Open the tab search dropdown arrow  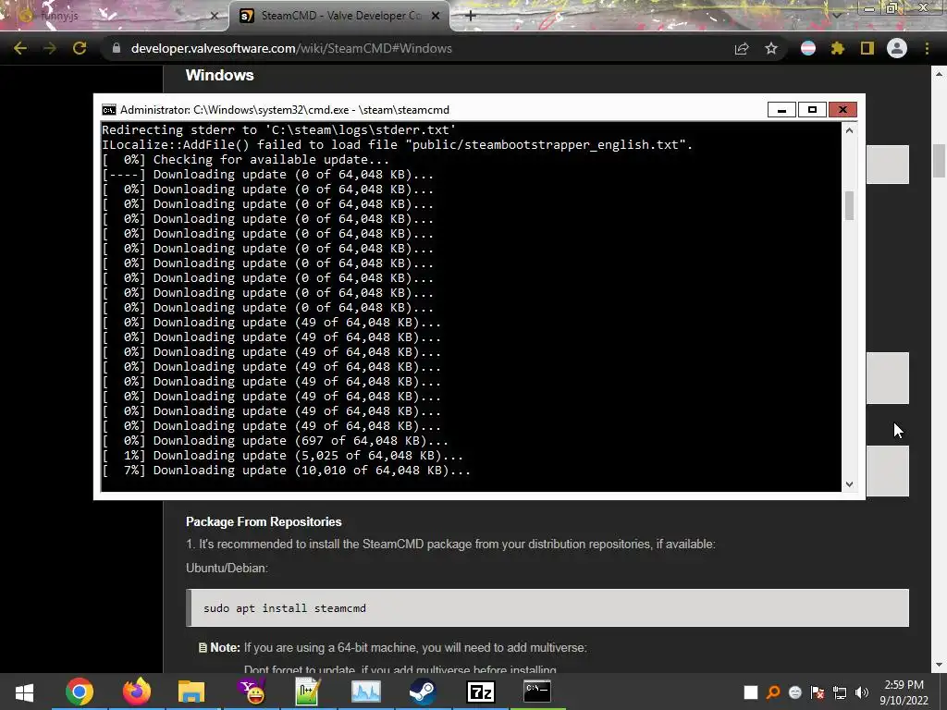click(836, 15)
